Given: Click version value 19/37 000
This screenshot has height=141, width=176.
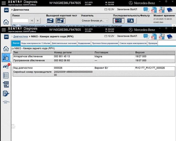Looking at the screenshot, I should click(x=141, y=61).
